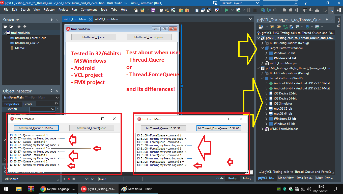
Task: Run the project with green play icon
Action: 227,10
